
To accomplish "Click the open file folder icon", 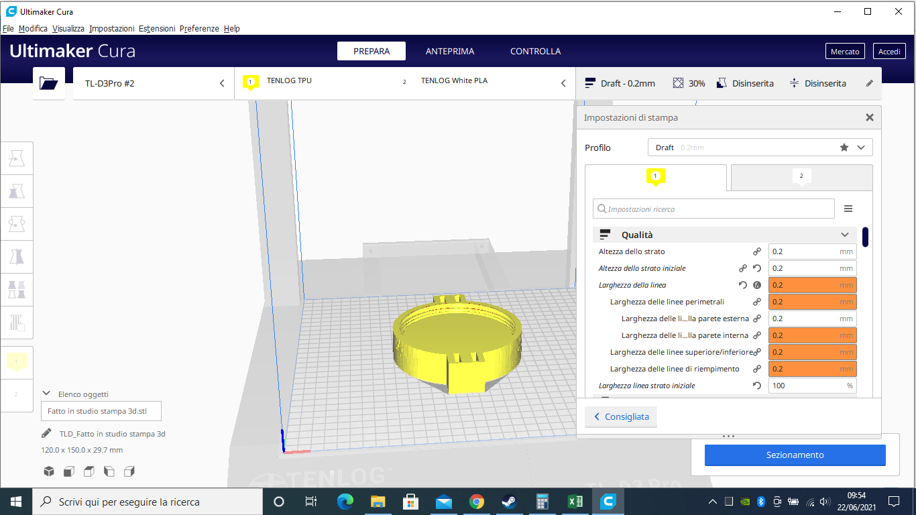I will point(49,83).
